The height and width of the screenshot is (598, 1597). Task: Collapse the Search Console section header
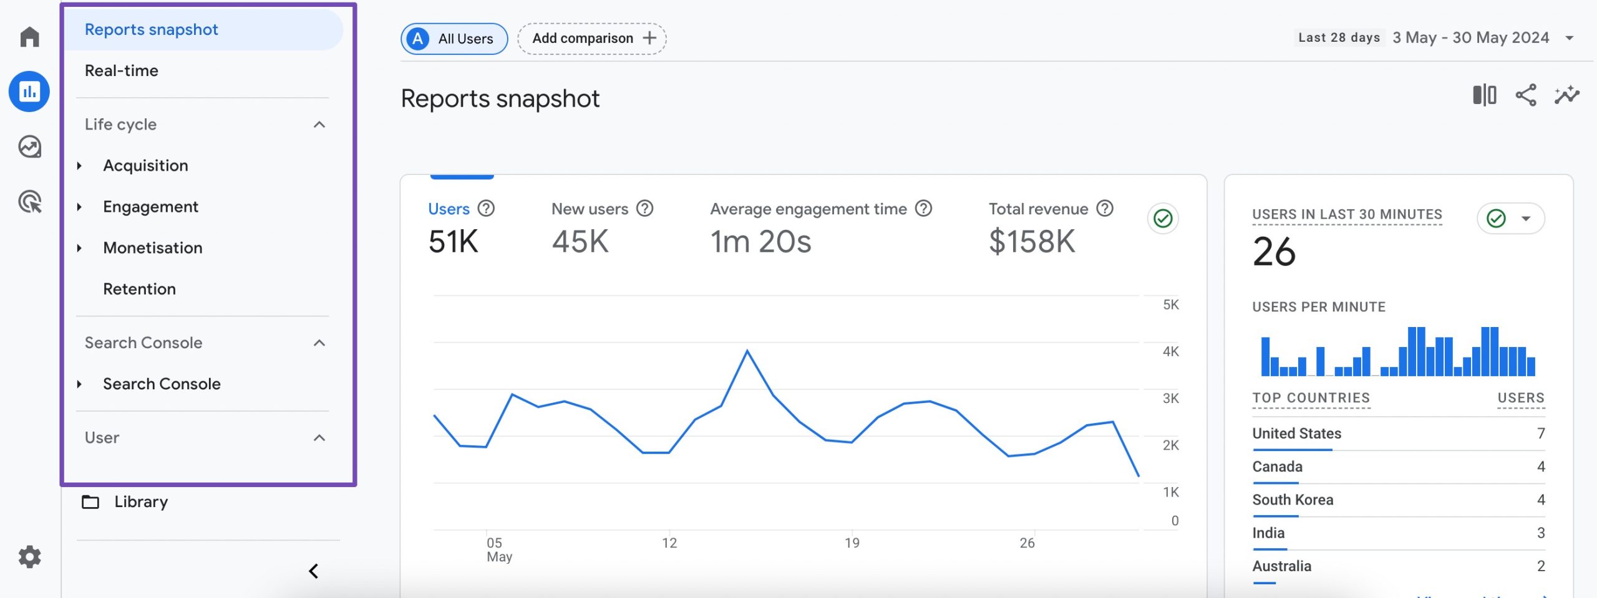point(319,343)
